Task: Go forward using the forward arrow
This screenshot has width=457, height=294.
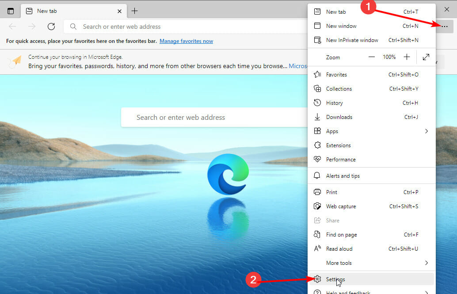Action: pos(31,27)
